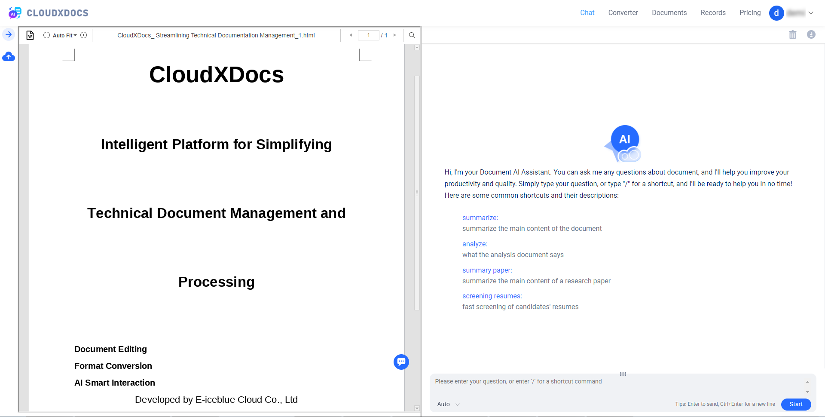Collapse sidebar with the arrow icon
The height and width of the screenshot is (417, 825).
pos(9,34)
